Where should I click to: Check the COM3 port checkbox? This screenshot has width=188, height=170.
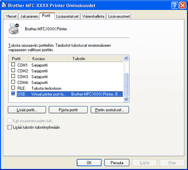(x=13, y=76)
